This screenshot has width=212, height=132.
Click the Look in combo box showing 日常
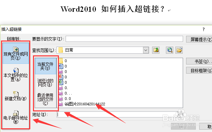103,50
